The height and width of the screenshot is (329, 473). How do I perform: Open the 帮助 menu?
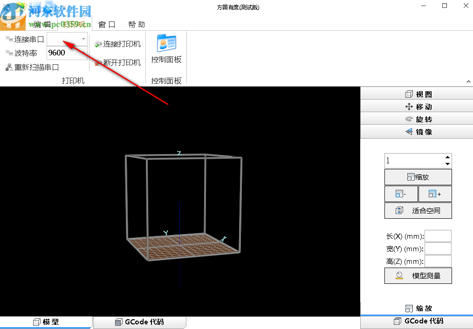(136, 24)
